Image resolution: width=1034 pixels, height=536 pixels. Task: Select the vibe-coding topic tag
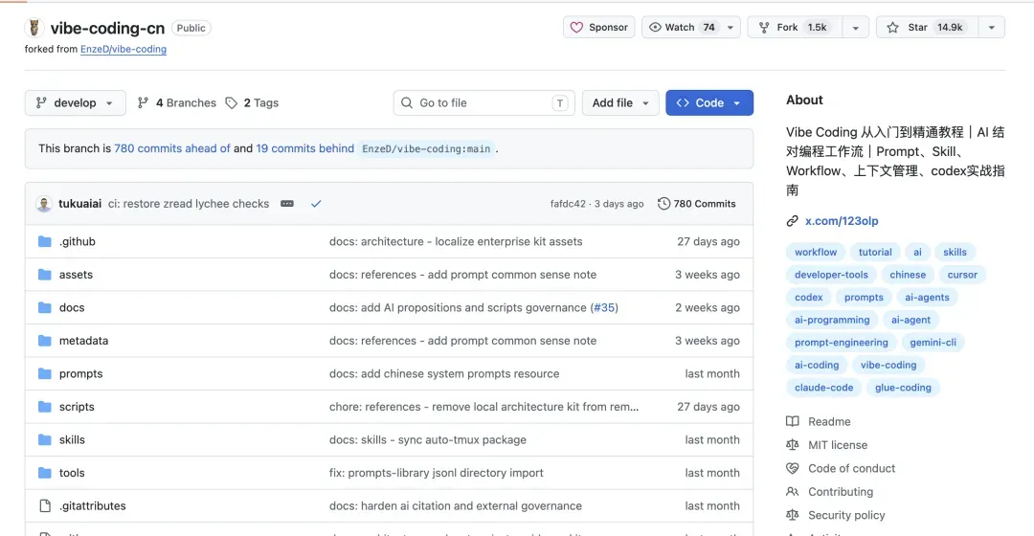pyautogui.click(x=888, y=365)
